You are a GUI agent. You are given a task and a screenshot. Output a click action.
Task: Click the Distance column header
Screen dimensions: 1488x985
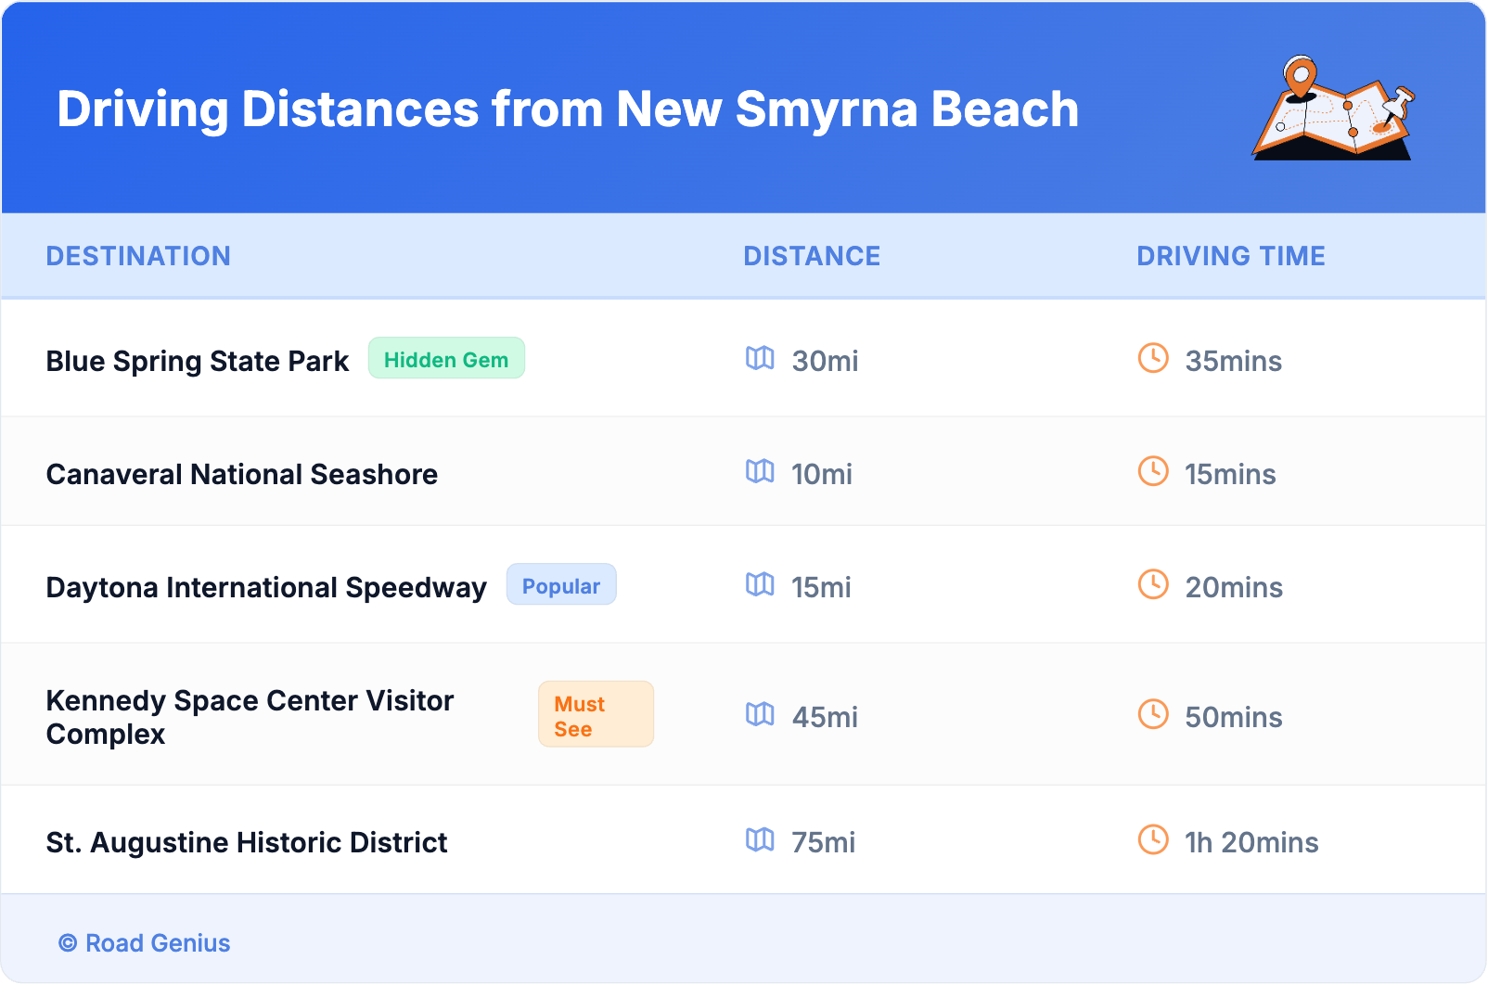coord(812,256)
